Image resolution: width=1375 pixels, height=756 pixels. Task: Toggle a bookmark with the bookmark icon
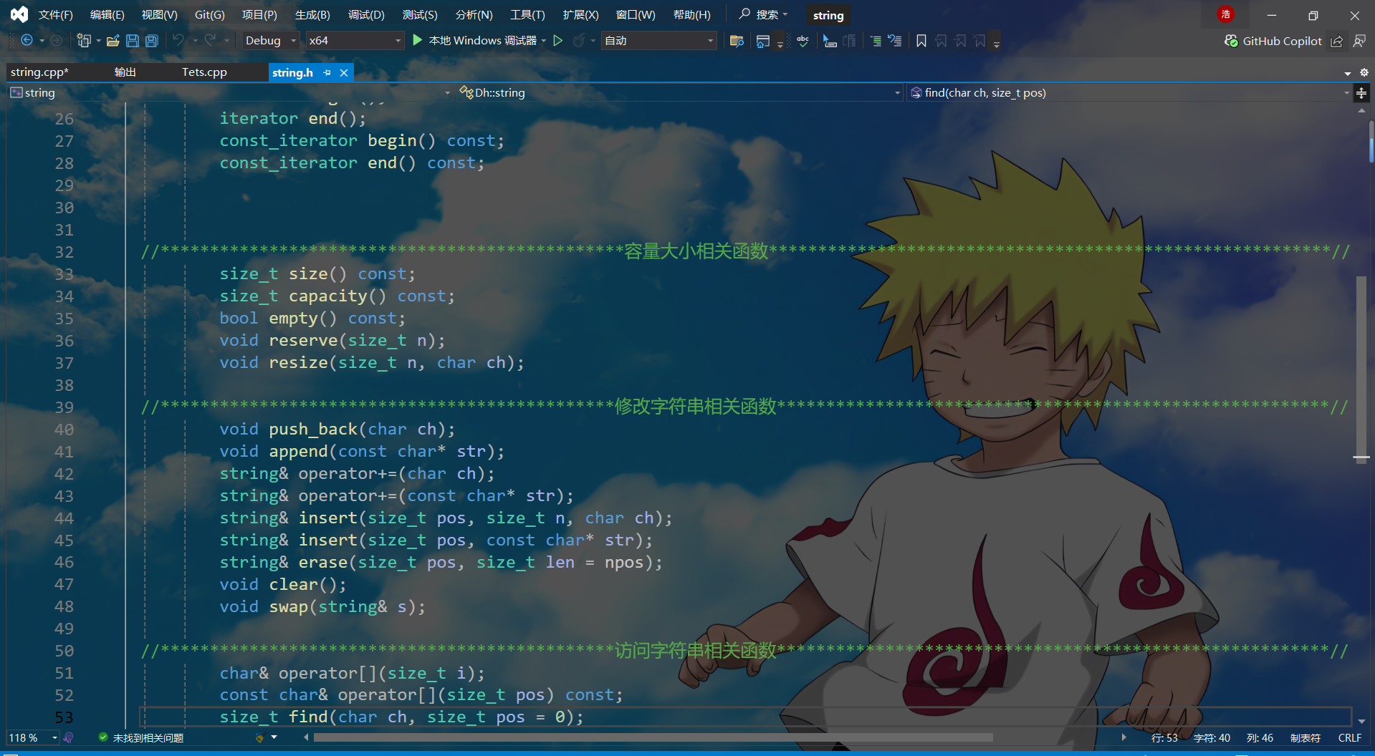[x=921, y=41]
